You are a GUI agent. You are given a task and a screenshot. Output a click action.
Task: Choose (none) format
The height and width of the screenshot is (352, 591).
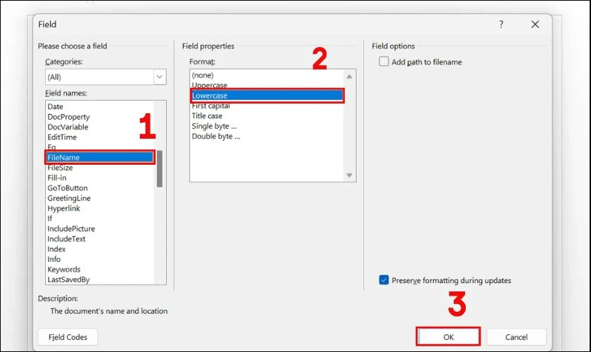coord(267,75)
